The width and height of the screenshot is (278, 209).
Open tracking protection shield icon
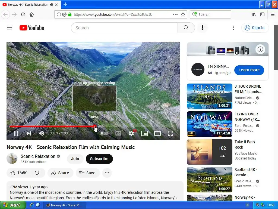point(64,14)
